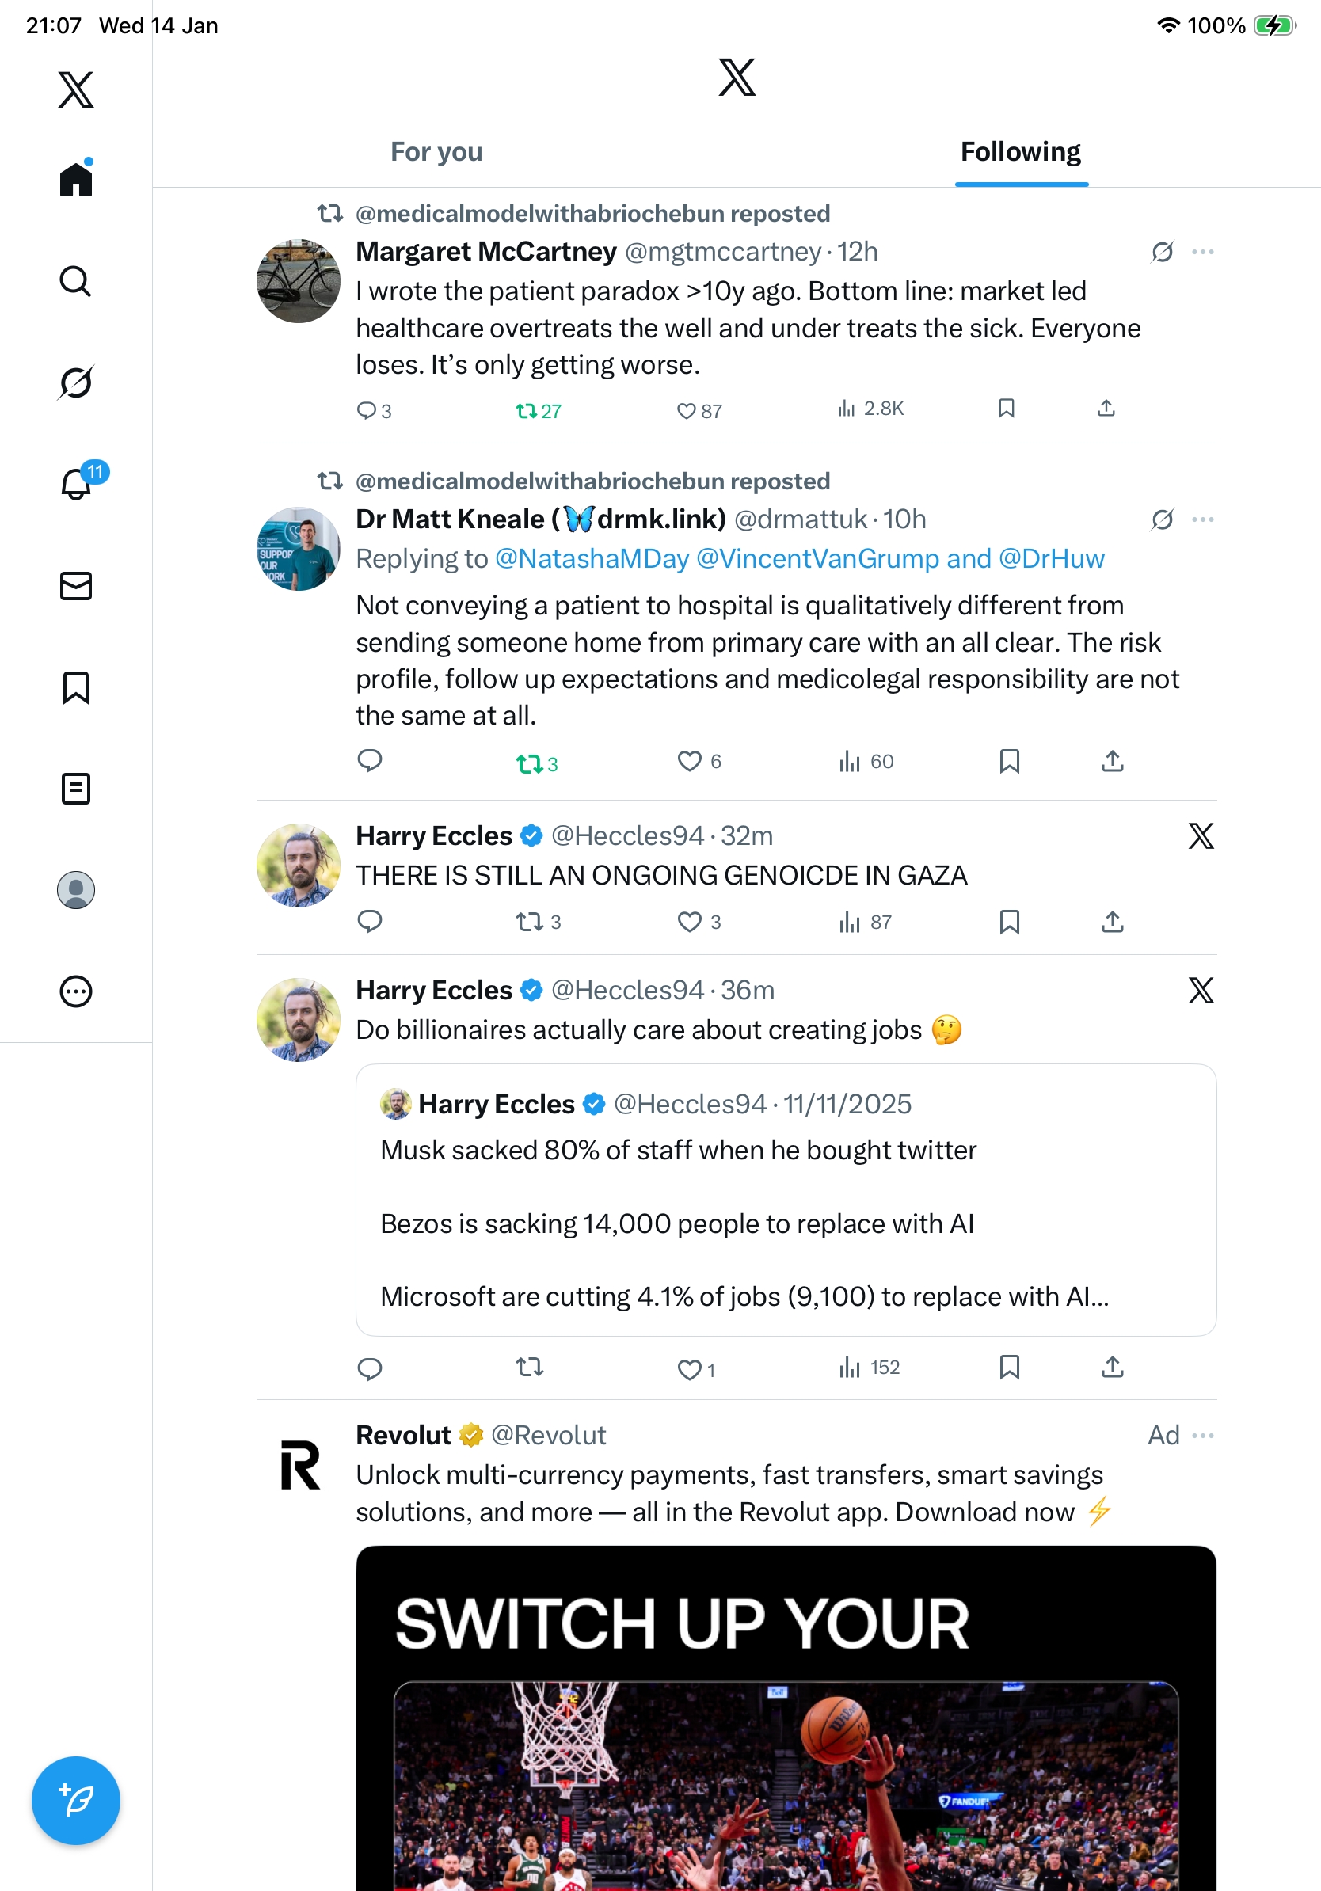Open Lists icon in sidebar
The height and width of the screenshot is (1891, 1321).
point(75,788)
